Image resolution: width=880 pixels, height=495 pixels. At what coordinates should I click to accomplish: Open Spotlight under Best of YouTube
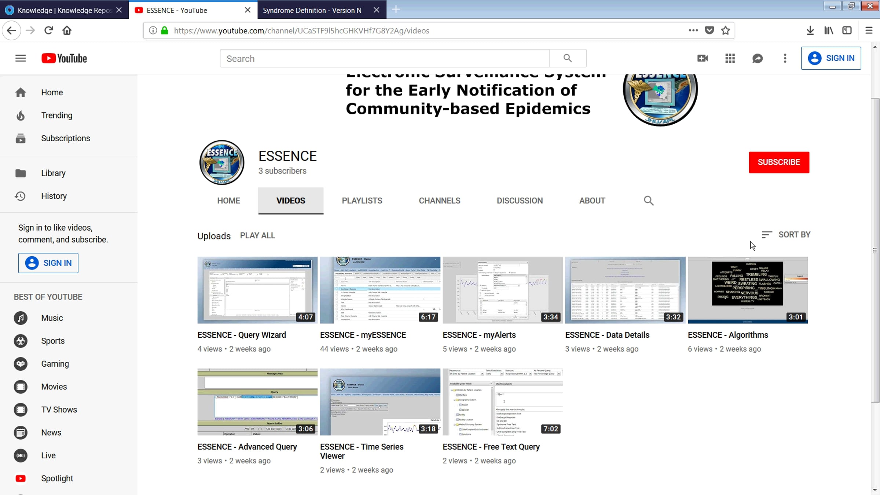pyautogui.click(x=69, y=478)
